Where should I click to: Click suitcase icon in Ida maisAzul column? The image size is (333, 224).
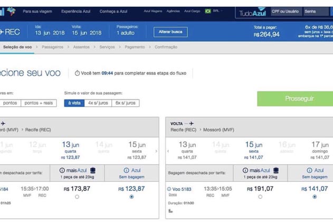(93, 170)
